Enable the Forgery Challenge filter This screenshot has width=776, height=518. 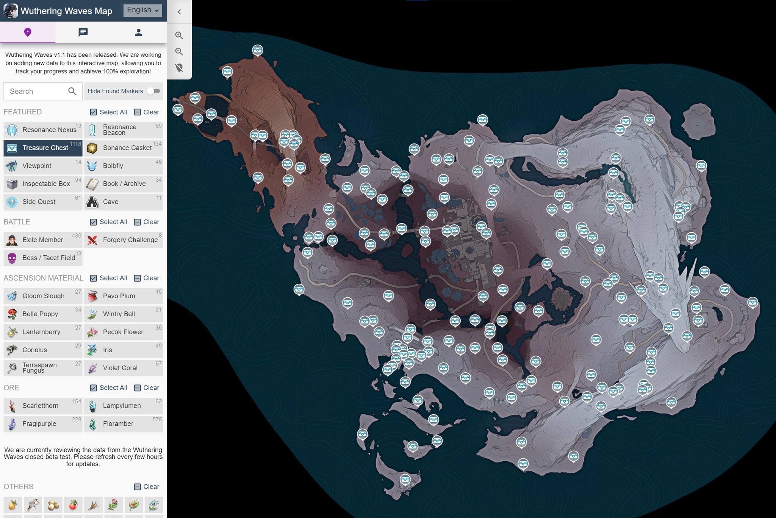[x=124, y=240]
